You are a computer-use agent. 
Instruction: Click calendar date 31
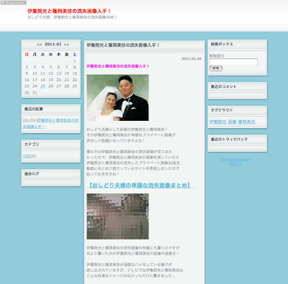point(35,93)
